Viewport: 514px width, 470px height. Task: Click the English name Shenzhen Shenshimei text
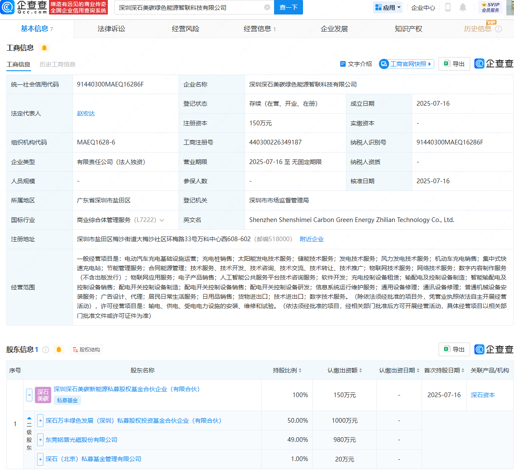[x=352, y=220]
